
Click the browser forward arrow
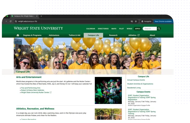tap(6, 21)
